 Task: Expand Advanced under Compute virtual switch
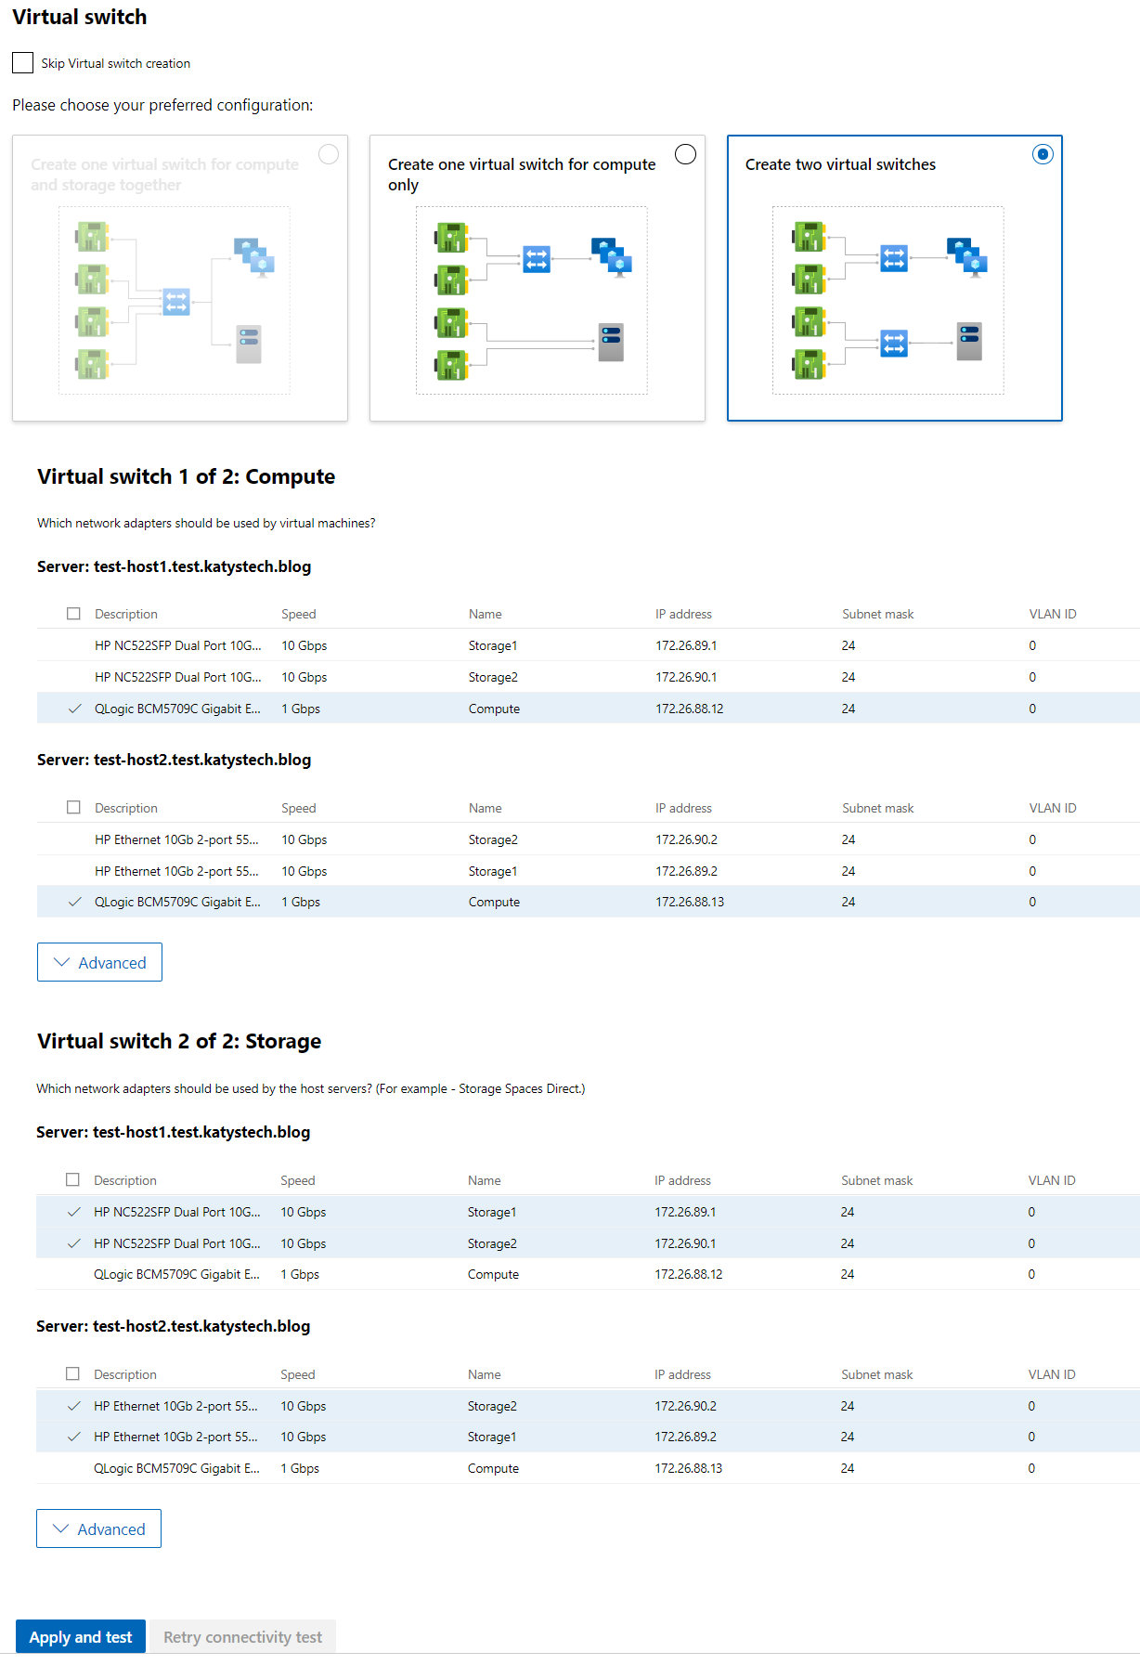click(x=99, y=962)
